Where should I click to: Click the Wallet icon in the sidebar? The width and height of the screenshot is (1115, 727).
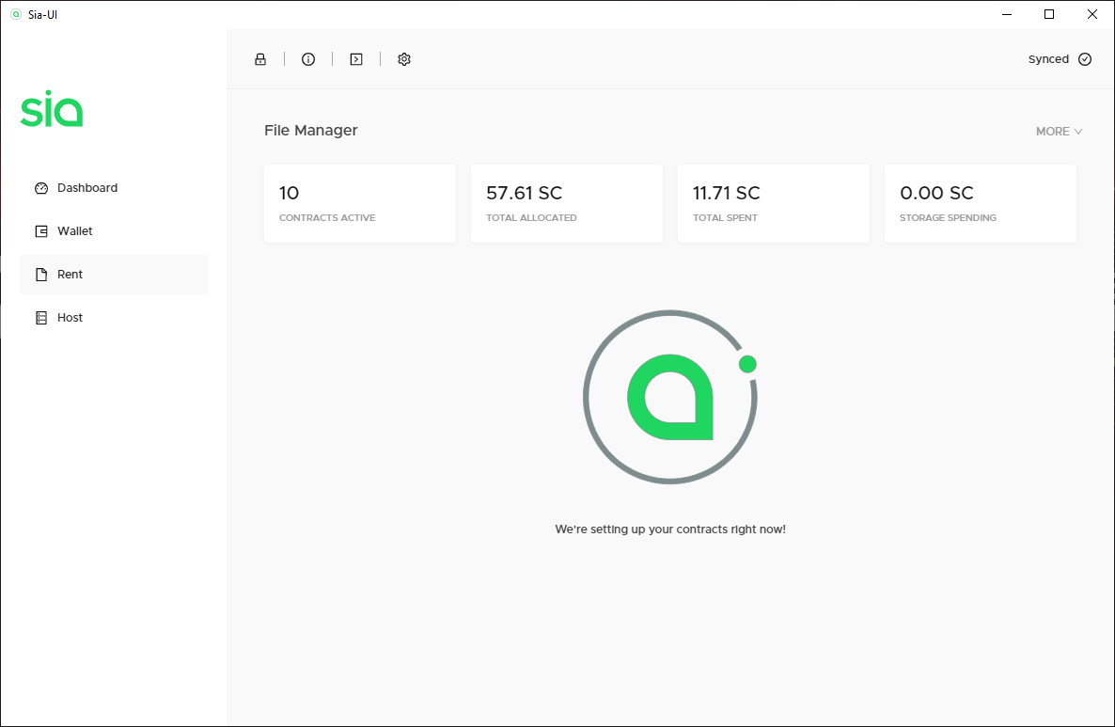coord(41,231)
